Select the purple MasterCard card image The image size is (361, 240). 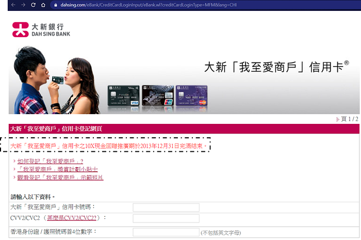click(191, 95)
